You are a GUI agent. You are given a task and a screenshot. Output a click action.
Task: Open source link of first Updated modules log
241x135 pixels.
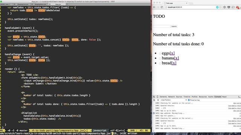click(x=234, y=106)
